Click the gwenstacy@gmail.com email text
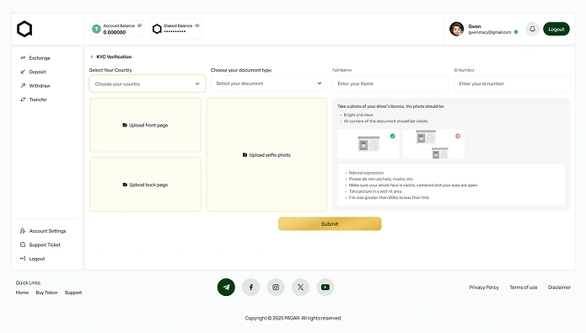The height and width of the screenshot is (333, 586). click(490, 32)
